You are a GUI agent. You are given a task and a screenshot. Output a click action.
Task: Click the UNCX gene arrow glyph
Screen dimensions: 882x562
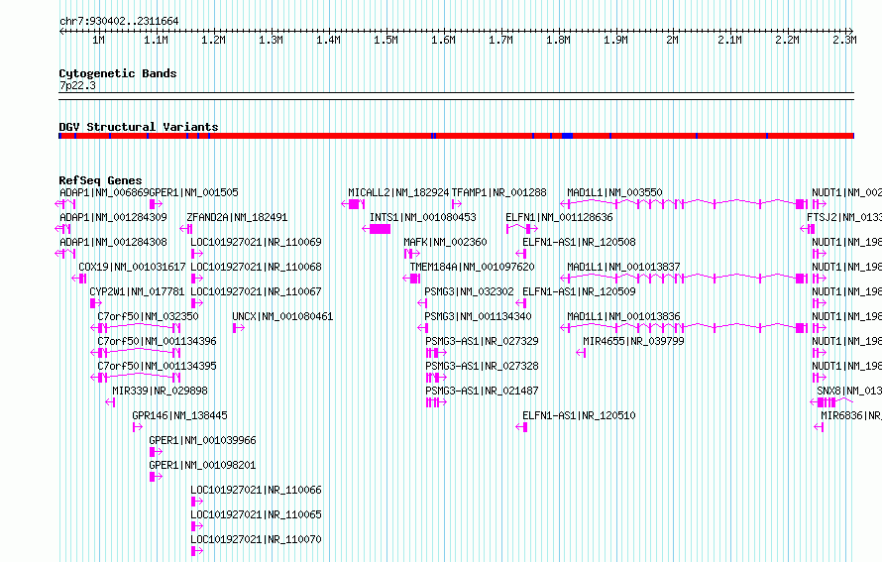pyautogui.click(x=239, y=328)
